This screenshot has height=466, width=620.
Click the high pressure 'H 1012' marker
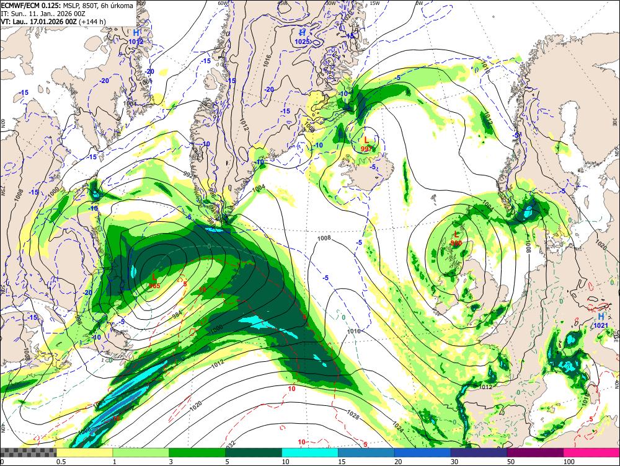[x=136, y=37]
